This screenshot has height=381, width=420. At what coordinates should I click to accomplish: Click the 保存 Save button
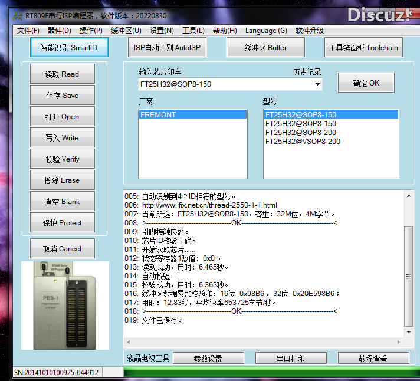coord(62,95)
